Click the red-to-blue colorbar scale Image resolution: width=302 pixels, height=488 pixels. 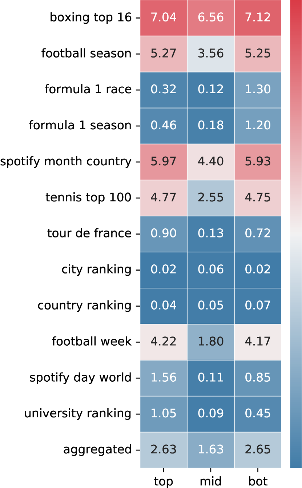click(x=296, y=233)
